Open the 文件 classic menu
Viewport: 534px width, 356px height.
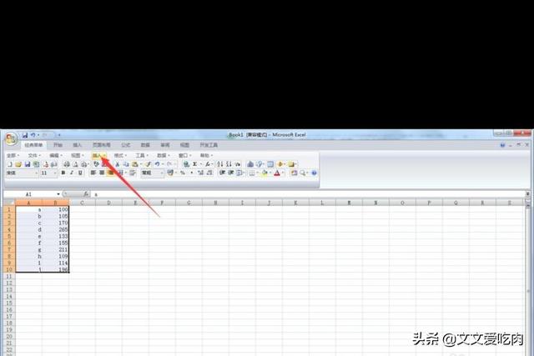(x=34, y=155)
